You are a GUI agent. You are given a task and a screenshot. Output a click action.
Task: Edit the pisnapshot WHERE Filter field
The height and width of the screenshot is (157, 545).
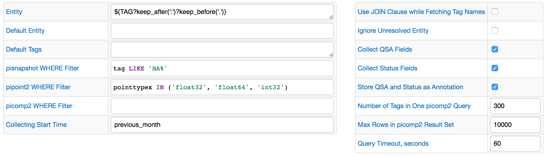coord(222,68)
